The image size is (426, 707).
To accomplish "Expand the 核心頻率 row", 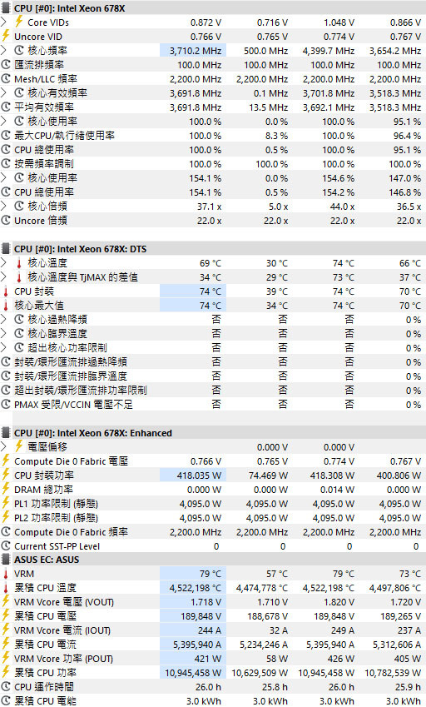I will click(x=3, y=51).
